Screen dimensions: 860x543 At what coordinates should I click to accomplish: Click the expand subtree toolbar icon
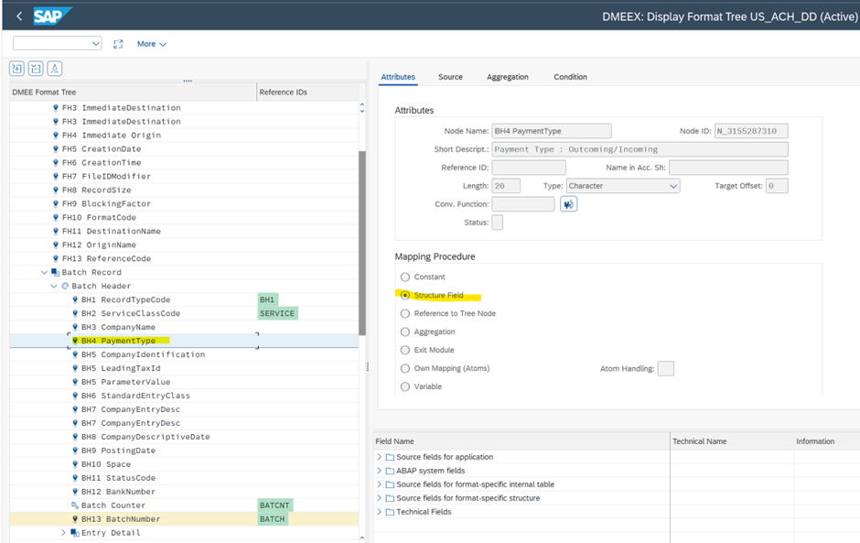[x=17, y=69]
